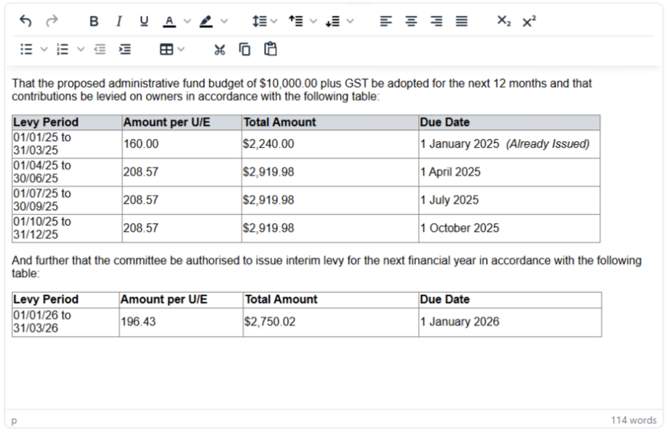The height and width of the screenshot is (432, 667).
Task: Open the highlight color dropdown arrow
Action: pos(224,21)
